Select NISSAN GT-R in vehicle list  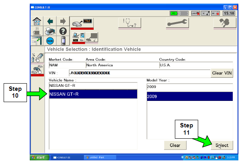[x=93, y=94]
